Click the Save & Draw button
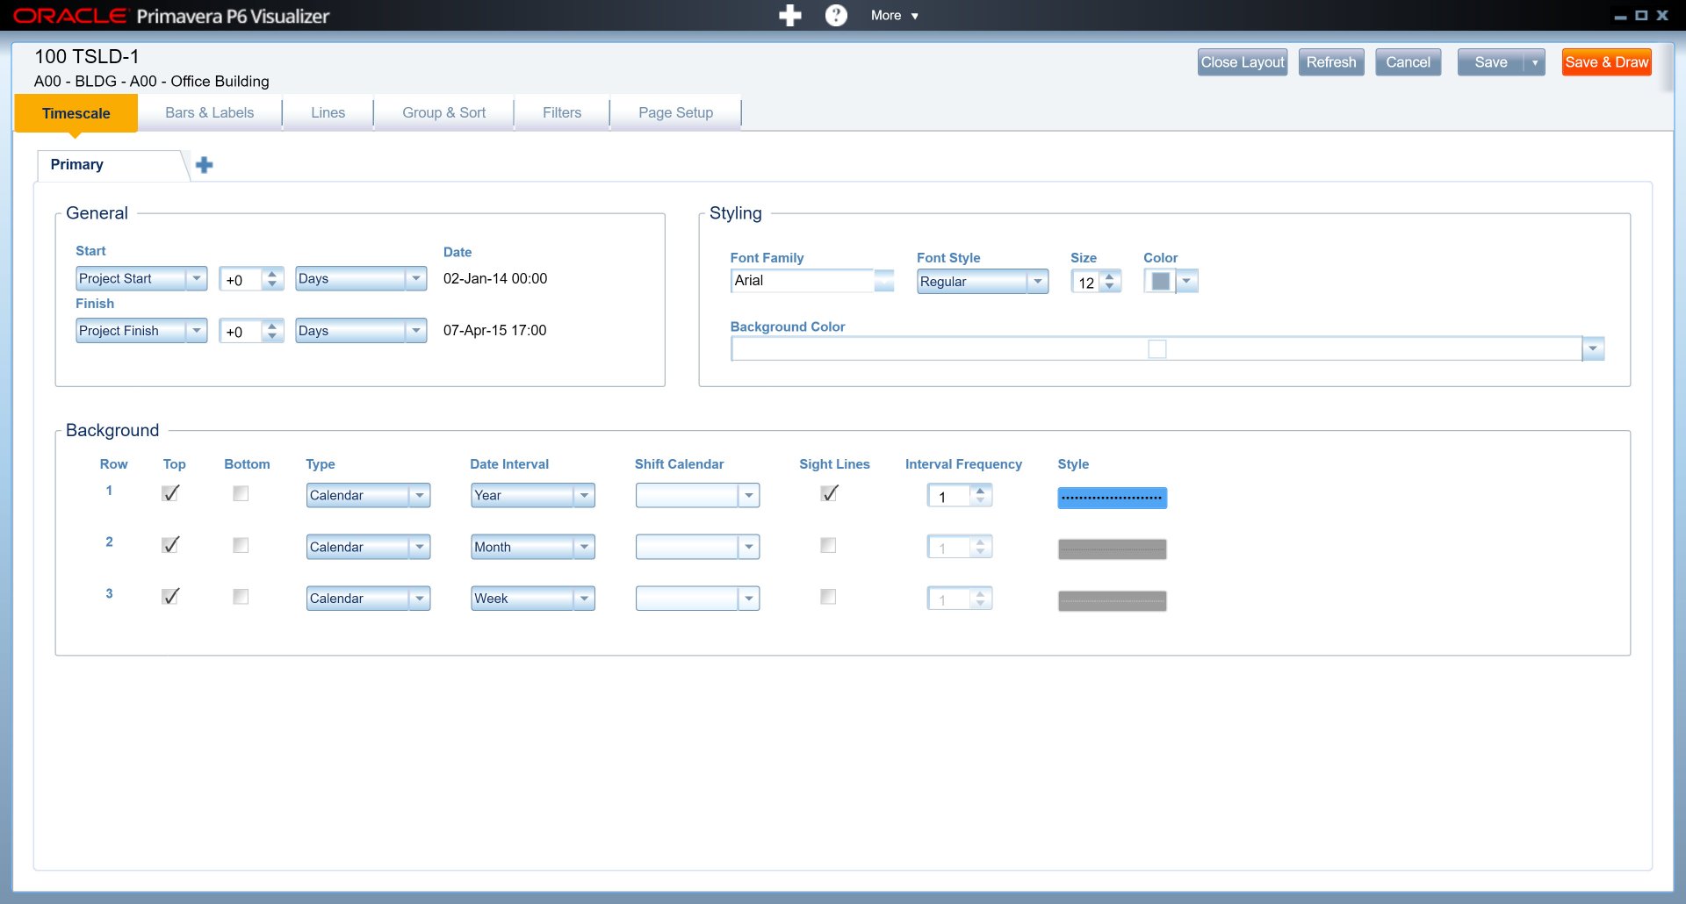Viewport: 1686px width, 904px height. (x=1606, y=62)
